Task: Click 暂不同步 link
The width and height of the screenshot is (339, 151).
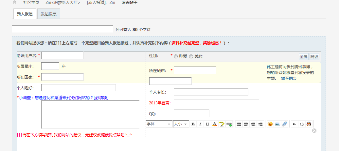Action: (289, 79)
